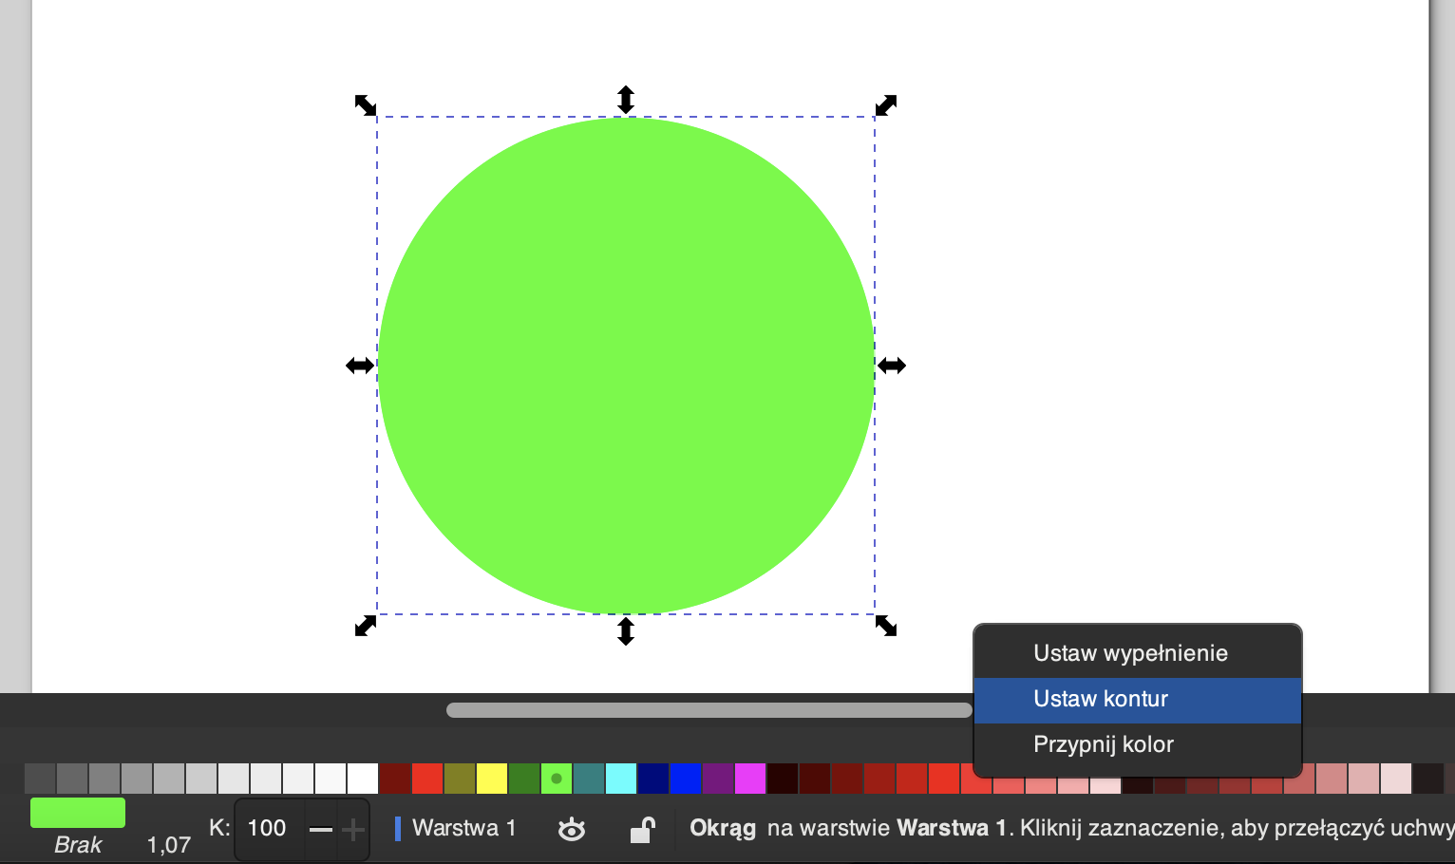Select Ustaw kontur in the context menu
The height and width of the screenshot is (864, 1455).
[1101, 699]
